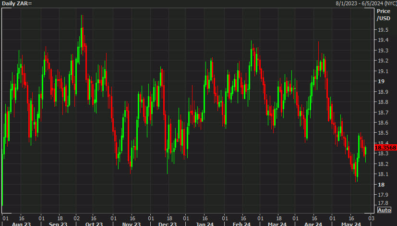Image resolution: width=397 pixels, height=226 pixels.
Task: Click the Apr 24 month label
Action: click(313, 224)
